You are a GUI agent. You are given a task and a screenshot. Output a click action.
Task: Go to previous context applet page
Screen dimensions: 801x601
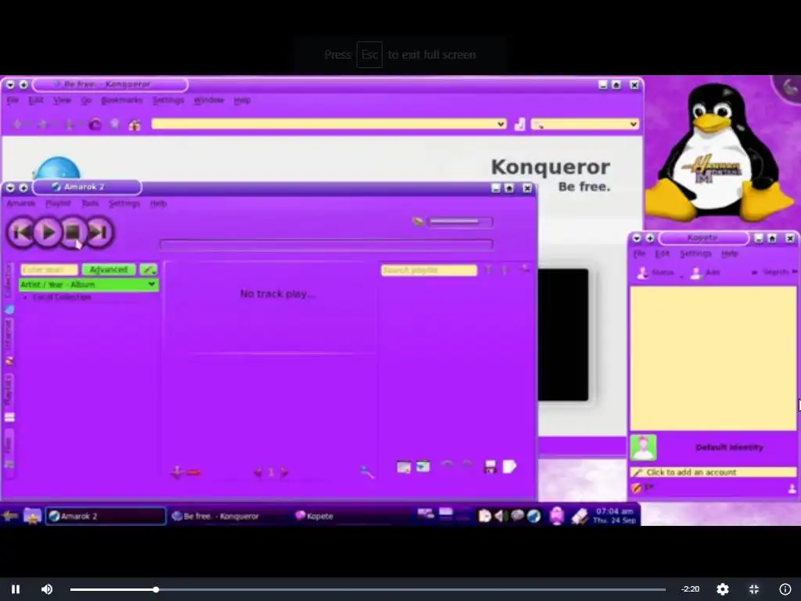click(258, 472)
